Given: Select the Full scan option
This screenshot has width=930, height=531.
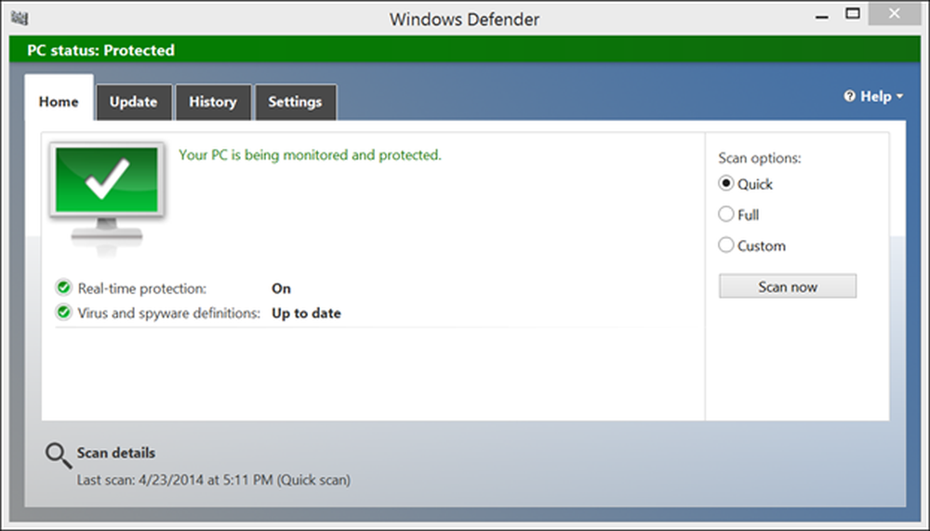Looking at the screenshot, I should [x=726, y=214].
